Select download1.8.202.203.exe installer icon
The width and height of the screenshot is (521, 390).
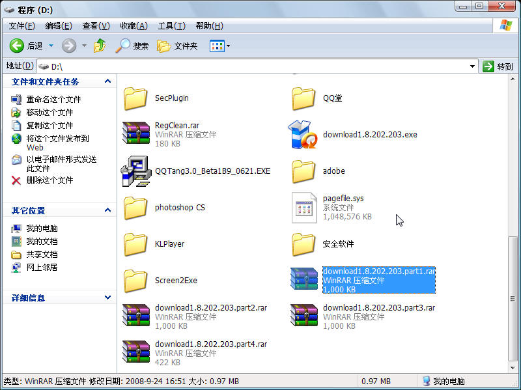click(x=303, y=135)
